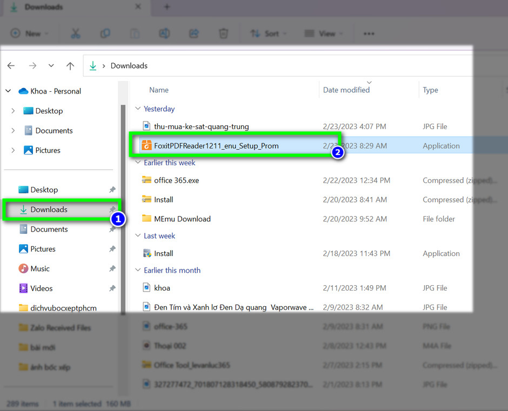This screenshot has height=411, width=508.
Task: Click the office 365.exe zipped folder icon
Action: (147, 180)
